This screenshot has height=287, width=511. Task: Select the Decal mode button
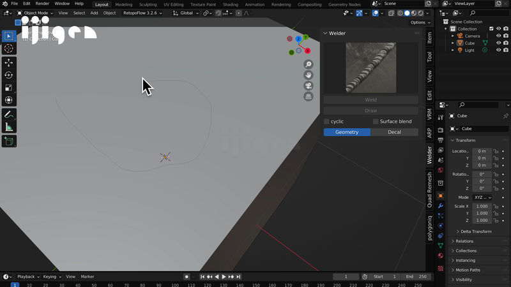coord(394,132)
